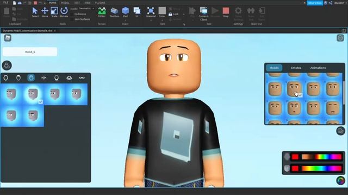The width and height of the screenshot is (348, 195).
Task: Expand the Part dropdown arrow
Action: 126,20
